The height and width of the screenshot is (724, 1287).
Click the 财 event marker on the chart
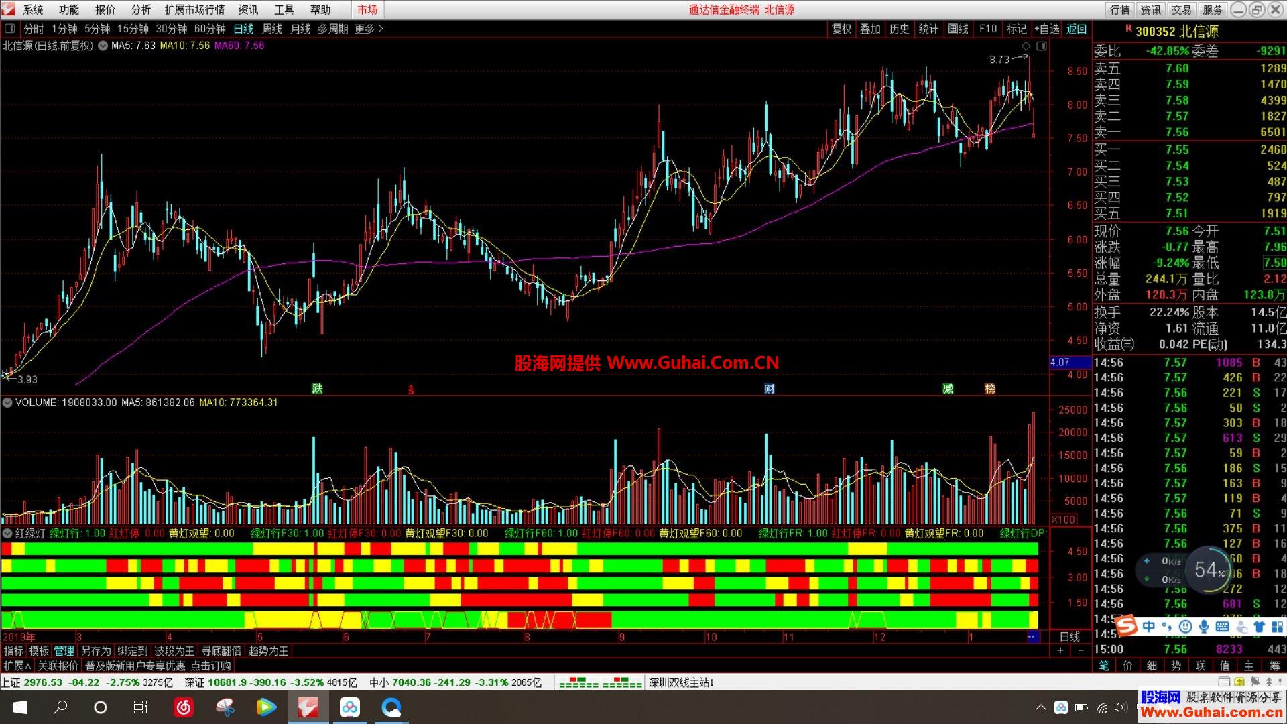pos(770,389)
